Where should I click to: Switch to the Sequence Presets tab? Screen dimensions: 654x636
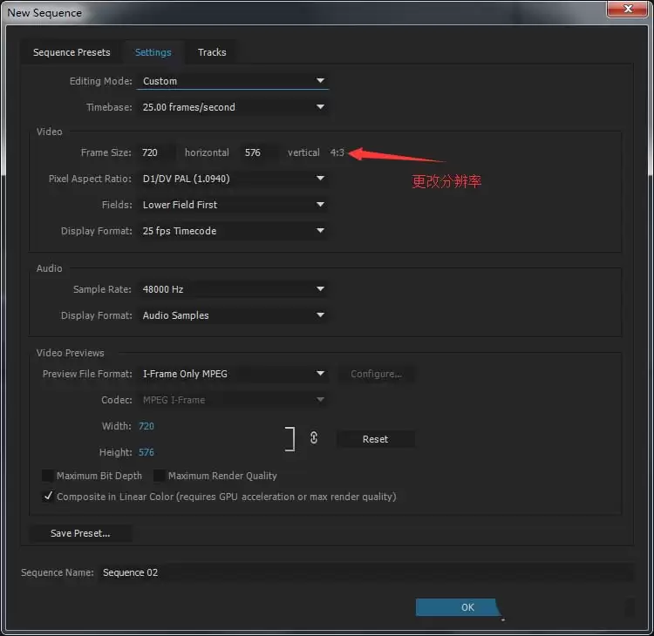click(x=72, y=52)
